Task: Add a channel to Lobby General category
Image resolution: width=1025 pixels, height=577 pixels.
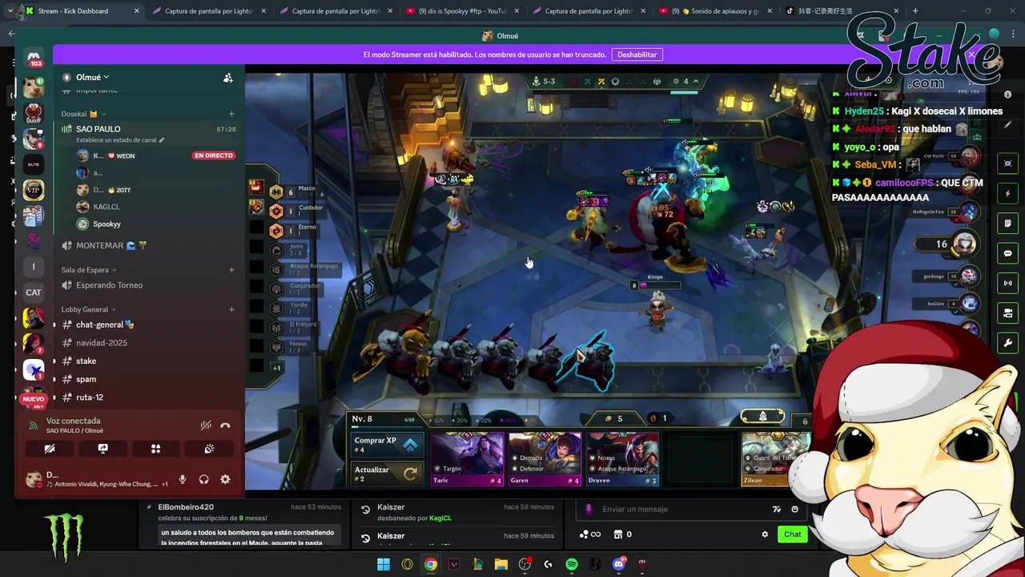Action: pos(231,309)
